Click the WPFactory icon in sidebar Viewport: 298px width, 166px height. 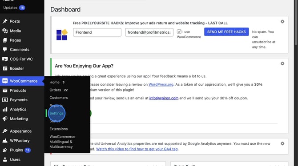tap(5, 141)
